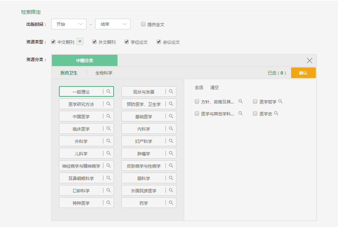Click magnifier icon beside 医学史
The image size is (338, 227).
tap(276, 113)
